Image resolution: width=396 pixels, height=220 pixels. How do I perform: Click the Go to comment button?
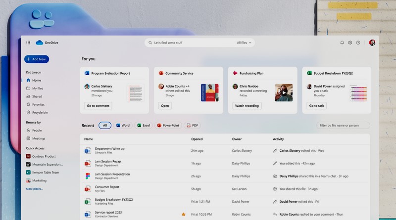98,106
